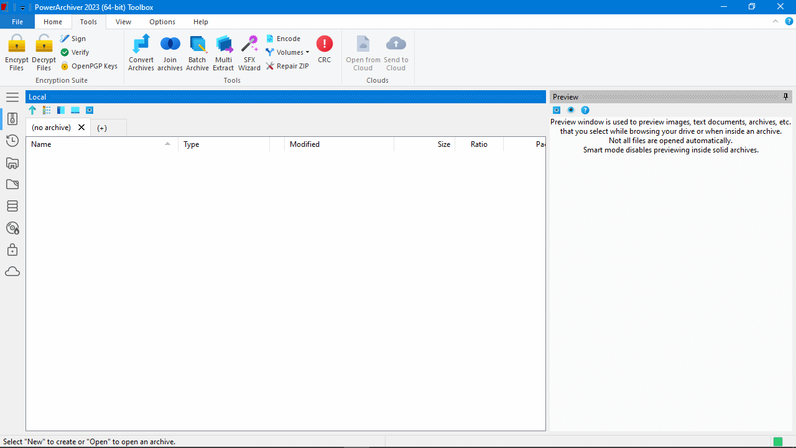
Task: Collapse the ribbon with the chevron
Action: click(775, 21)
